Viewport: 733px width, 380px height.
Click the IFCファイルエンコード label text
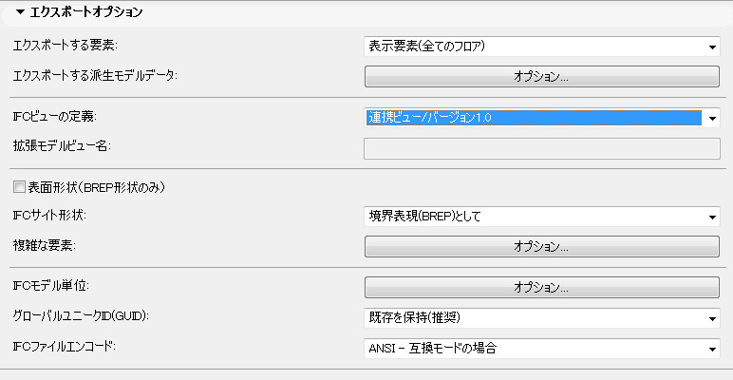coord(63,348)
